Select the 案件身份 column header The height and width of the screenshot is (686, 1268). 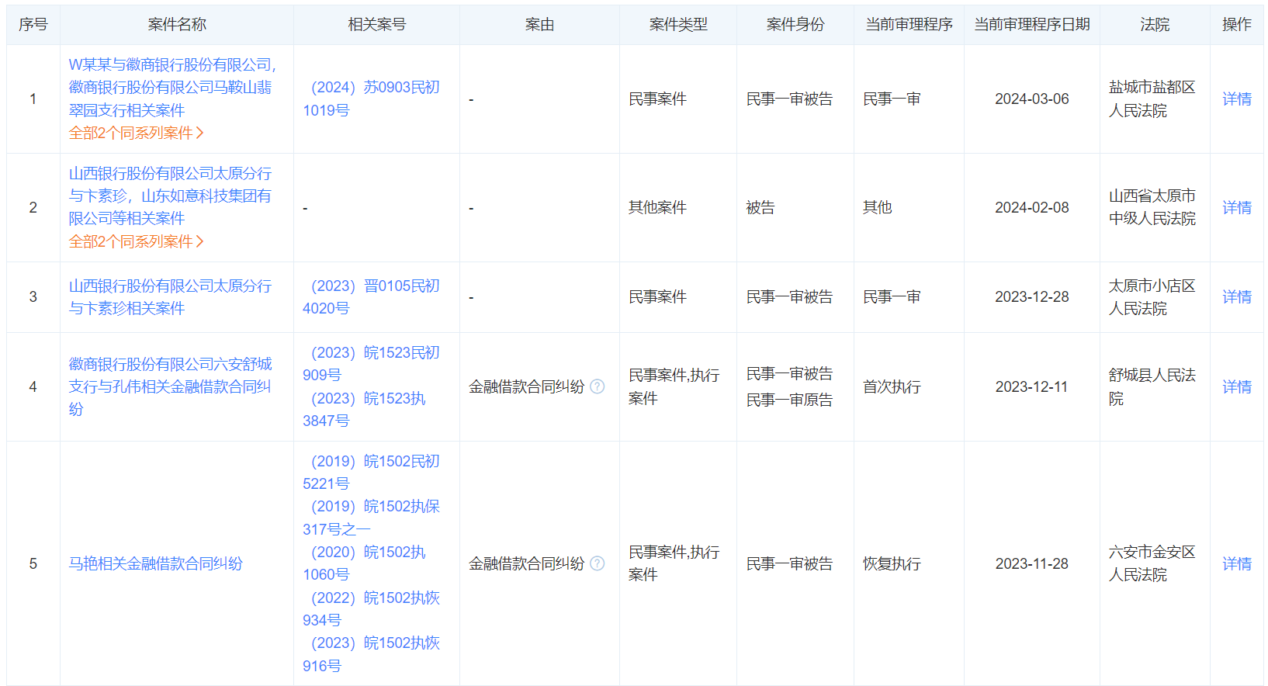tap(795, 25)
